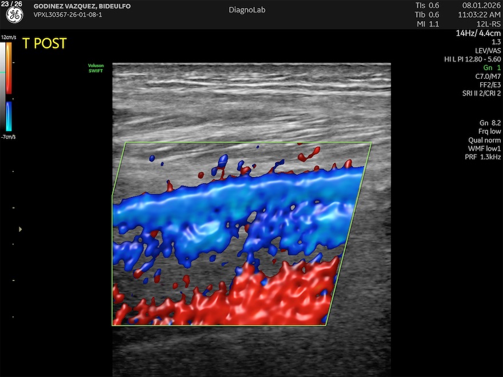
Task: Click the green Gn 1 gain value
Action: click(x=492, y=67)
